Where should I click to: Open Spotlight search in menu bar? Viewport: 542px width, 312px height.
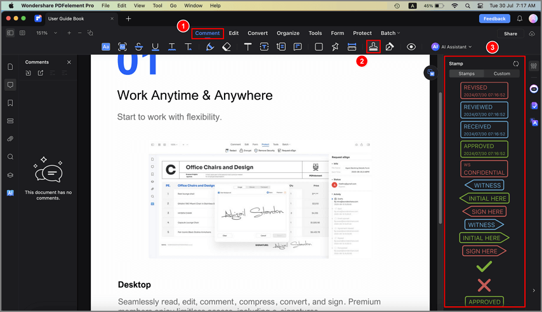[467, 6]
